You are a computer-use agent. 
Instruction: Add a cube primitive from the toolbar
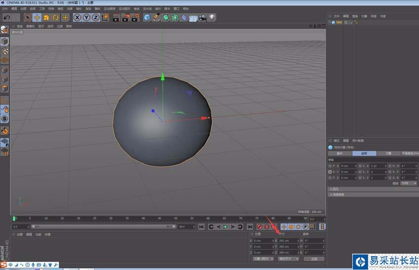(x=147, y=17)
